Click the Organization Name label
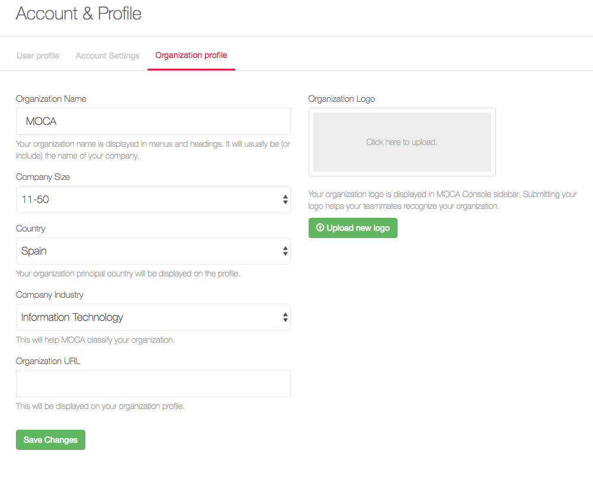The image size is (593, 486). pyautogui.click(x=51, y=99)
